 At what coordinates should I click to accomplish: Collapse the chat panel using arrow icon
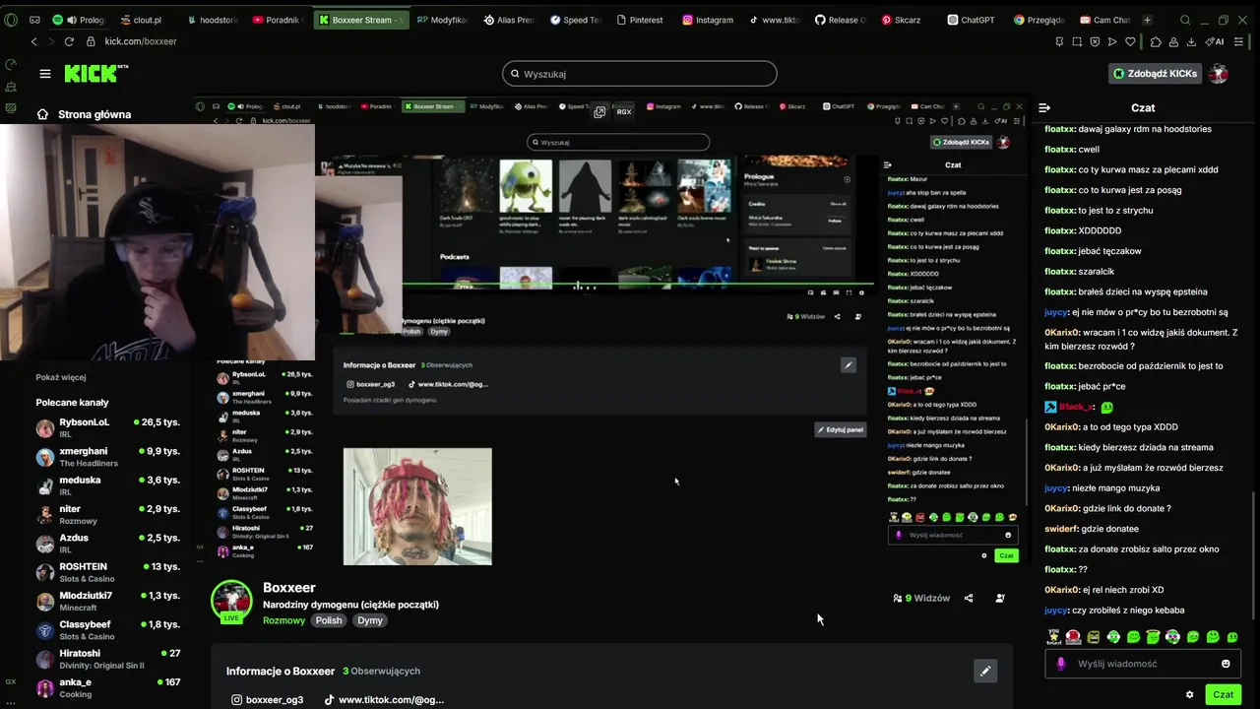(x=1044, y=107)
